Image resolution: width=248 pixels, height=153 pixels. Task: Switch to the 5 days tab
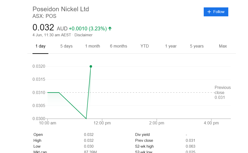click(x=67, y=46)
